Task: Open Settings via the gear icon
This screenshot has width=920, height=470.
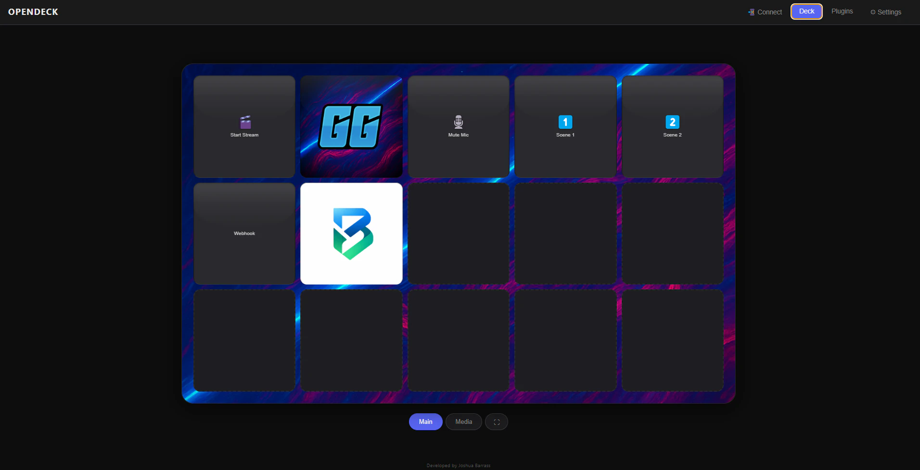Action: pos(886,12)
